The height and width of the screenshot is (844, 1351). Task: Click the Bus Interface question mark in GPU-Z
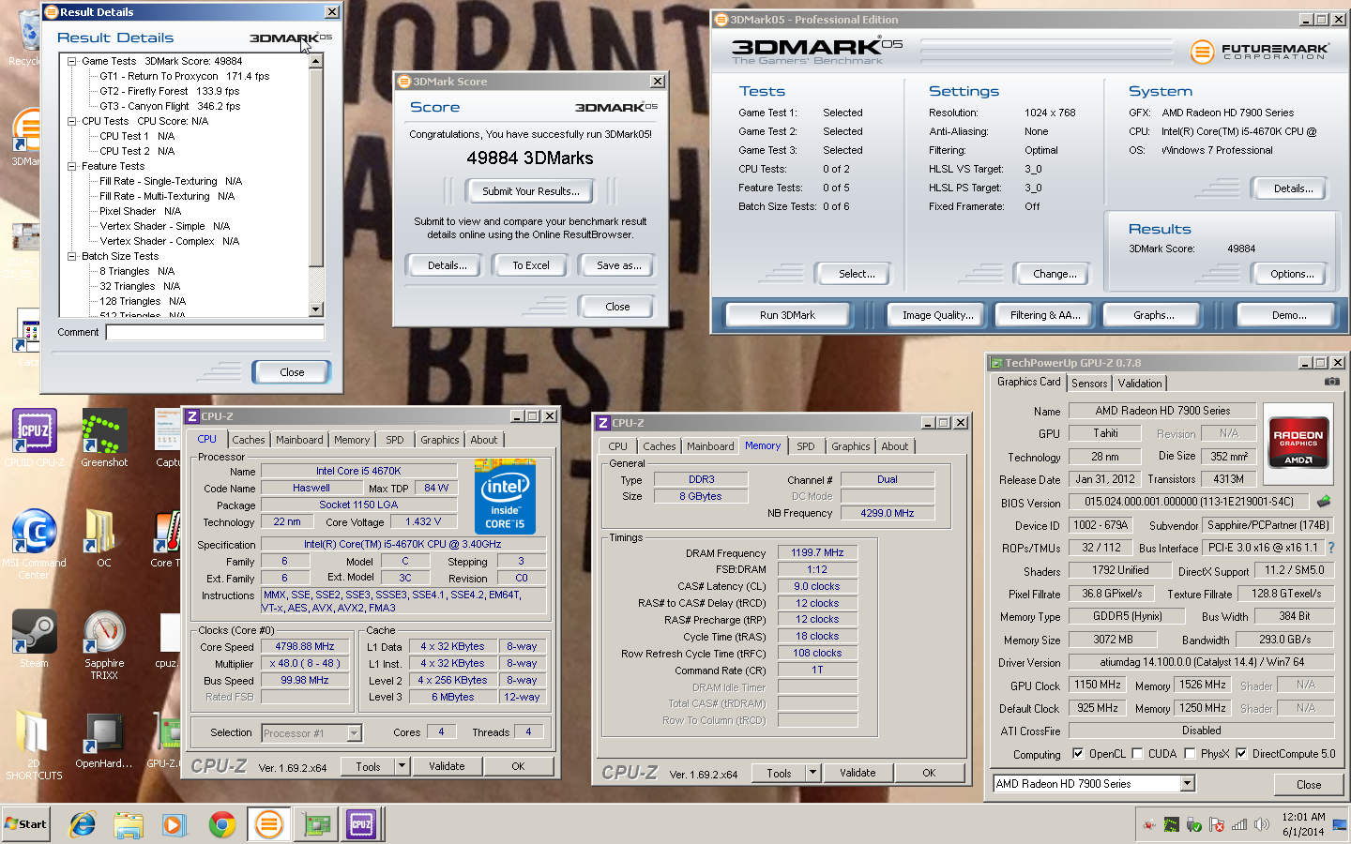pyautogui.click(x=1330, y=548)
